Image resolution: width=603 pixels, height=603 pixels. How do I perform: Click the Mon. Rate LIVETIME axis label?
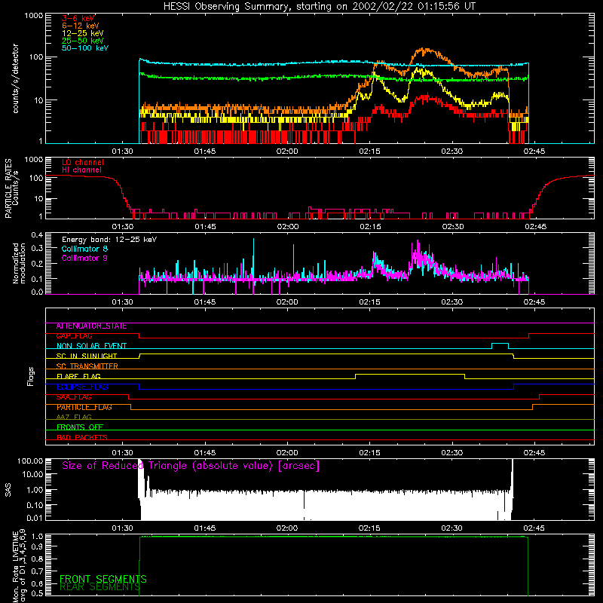click(20, 566)
